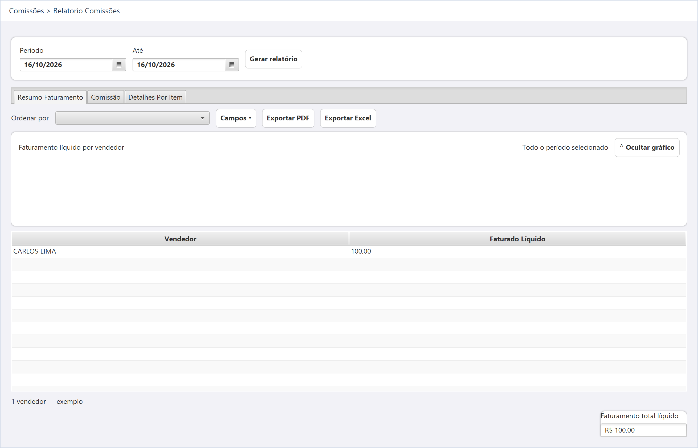Open the Período calendar picker icon
This screenshot has width=698, height=448.
coord(119,64)
